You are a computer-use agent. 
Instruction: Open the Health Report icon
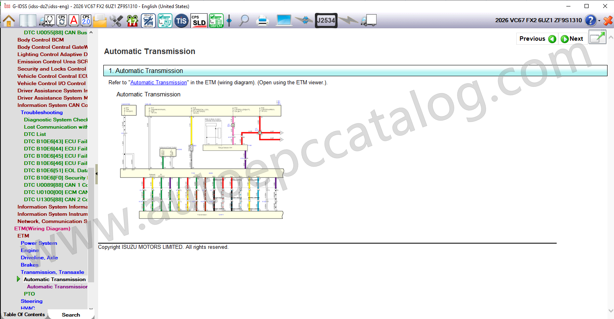coord(148,21)
